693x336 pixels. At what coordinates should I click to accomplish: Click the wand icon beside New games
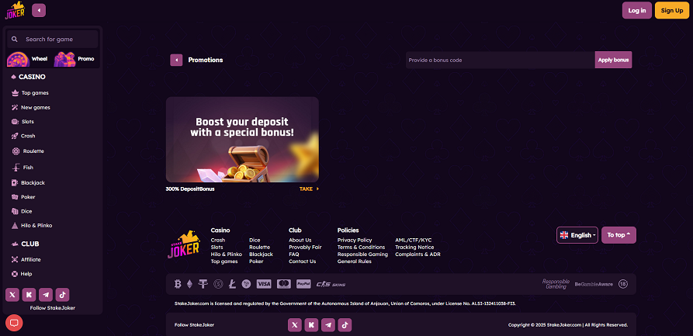pos(15,107)
